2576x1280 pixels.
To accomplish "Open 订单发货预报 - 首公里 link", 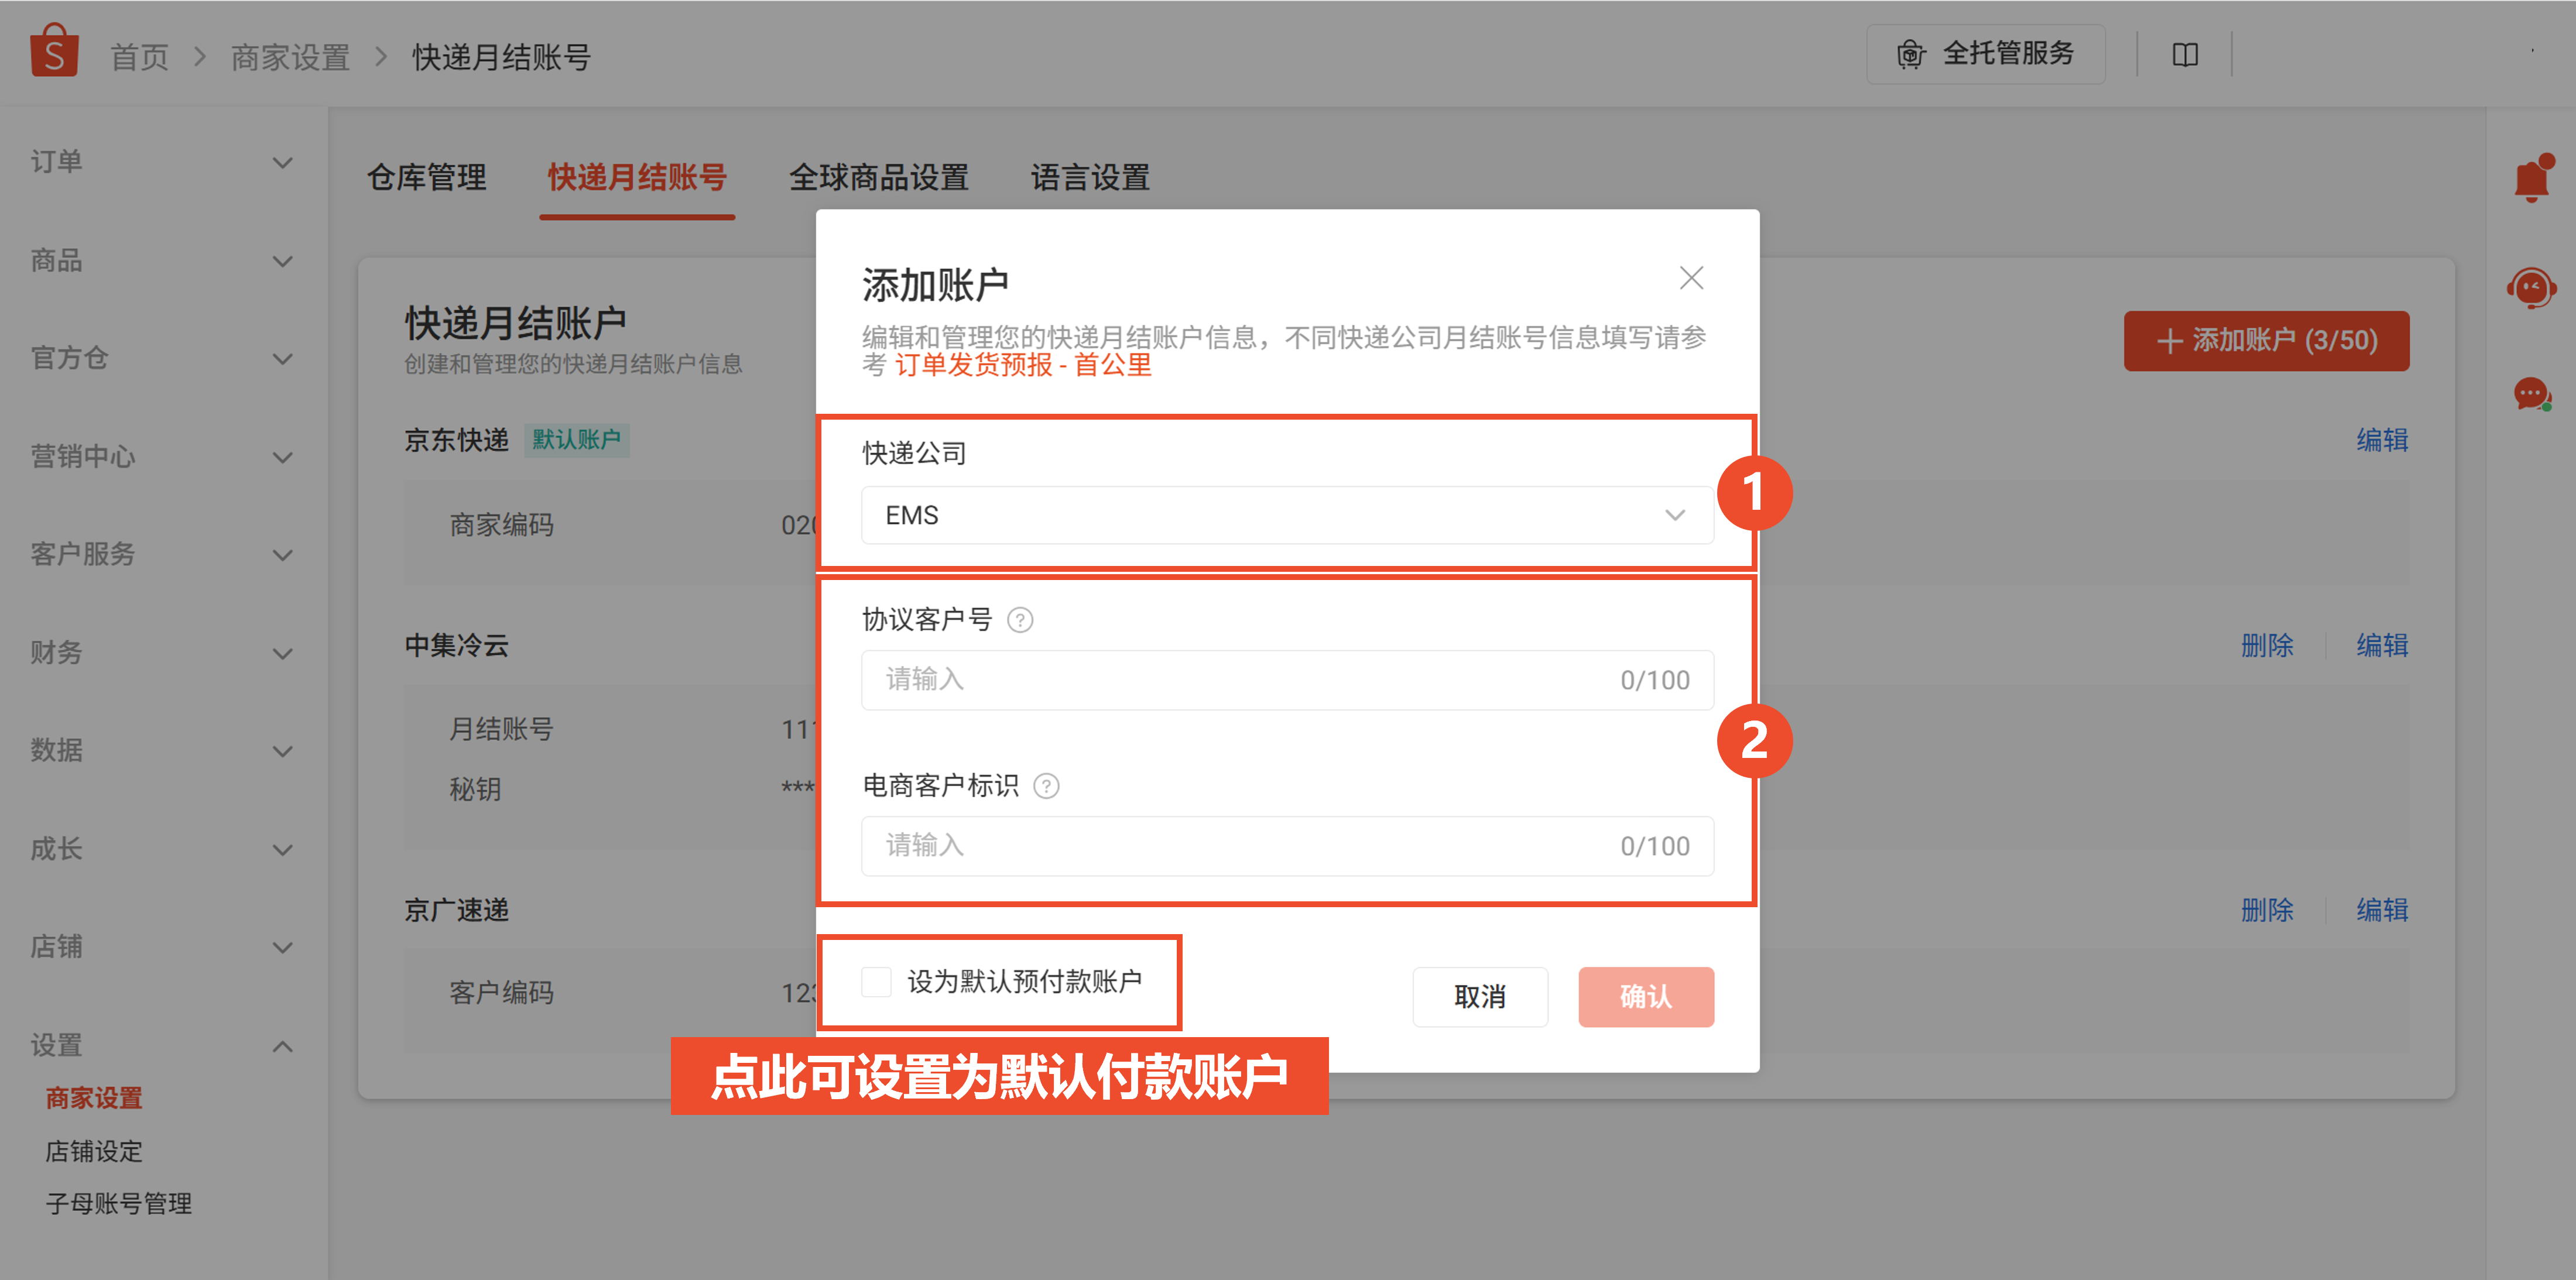I will (x=1023, y=366).
